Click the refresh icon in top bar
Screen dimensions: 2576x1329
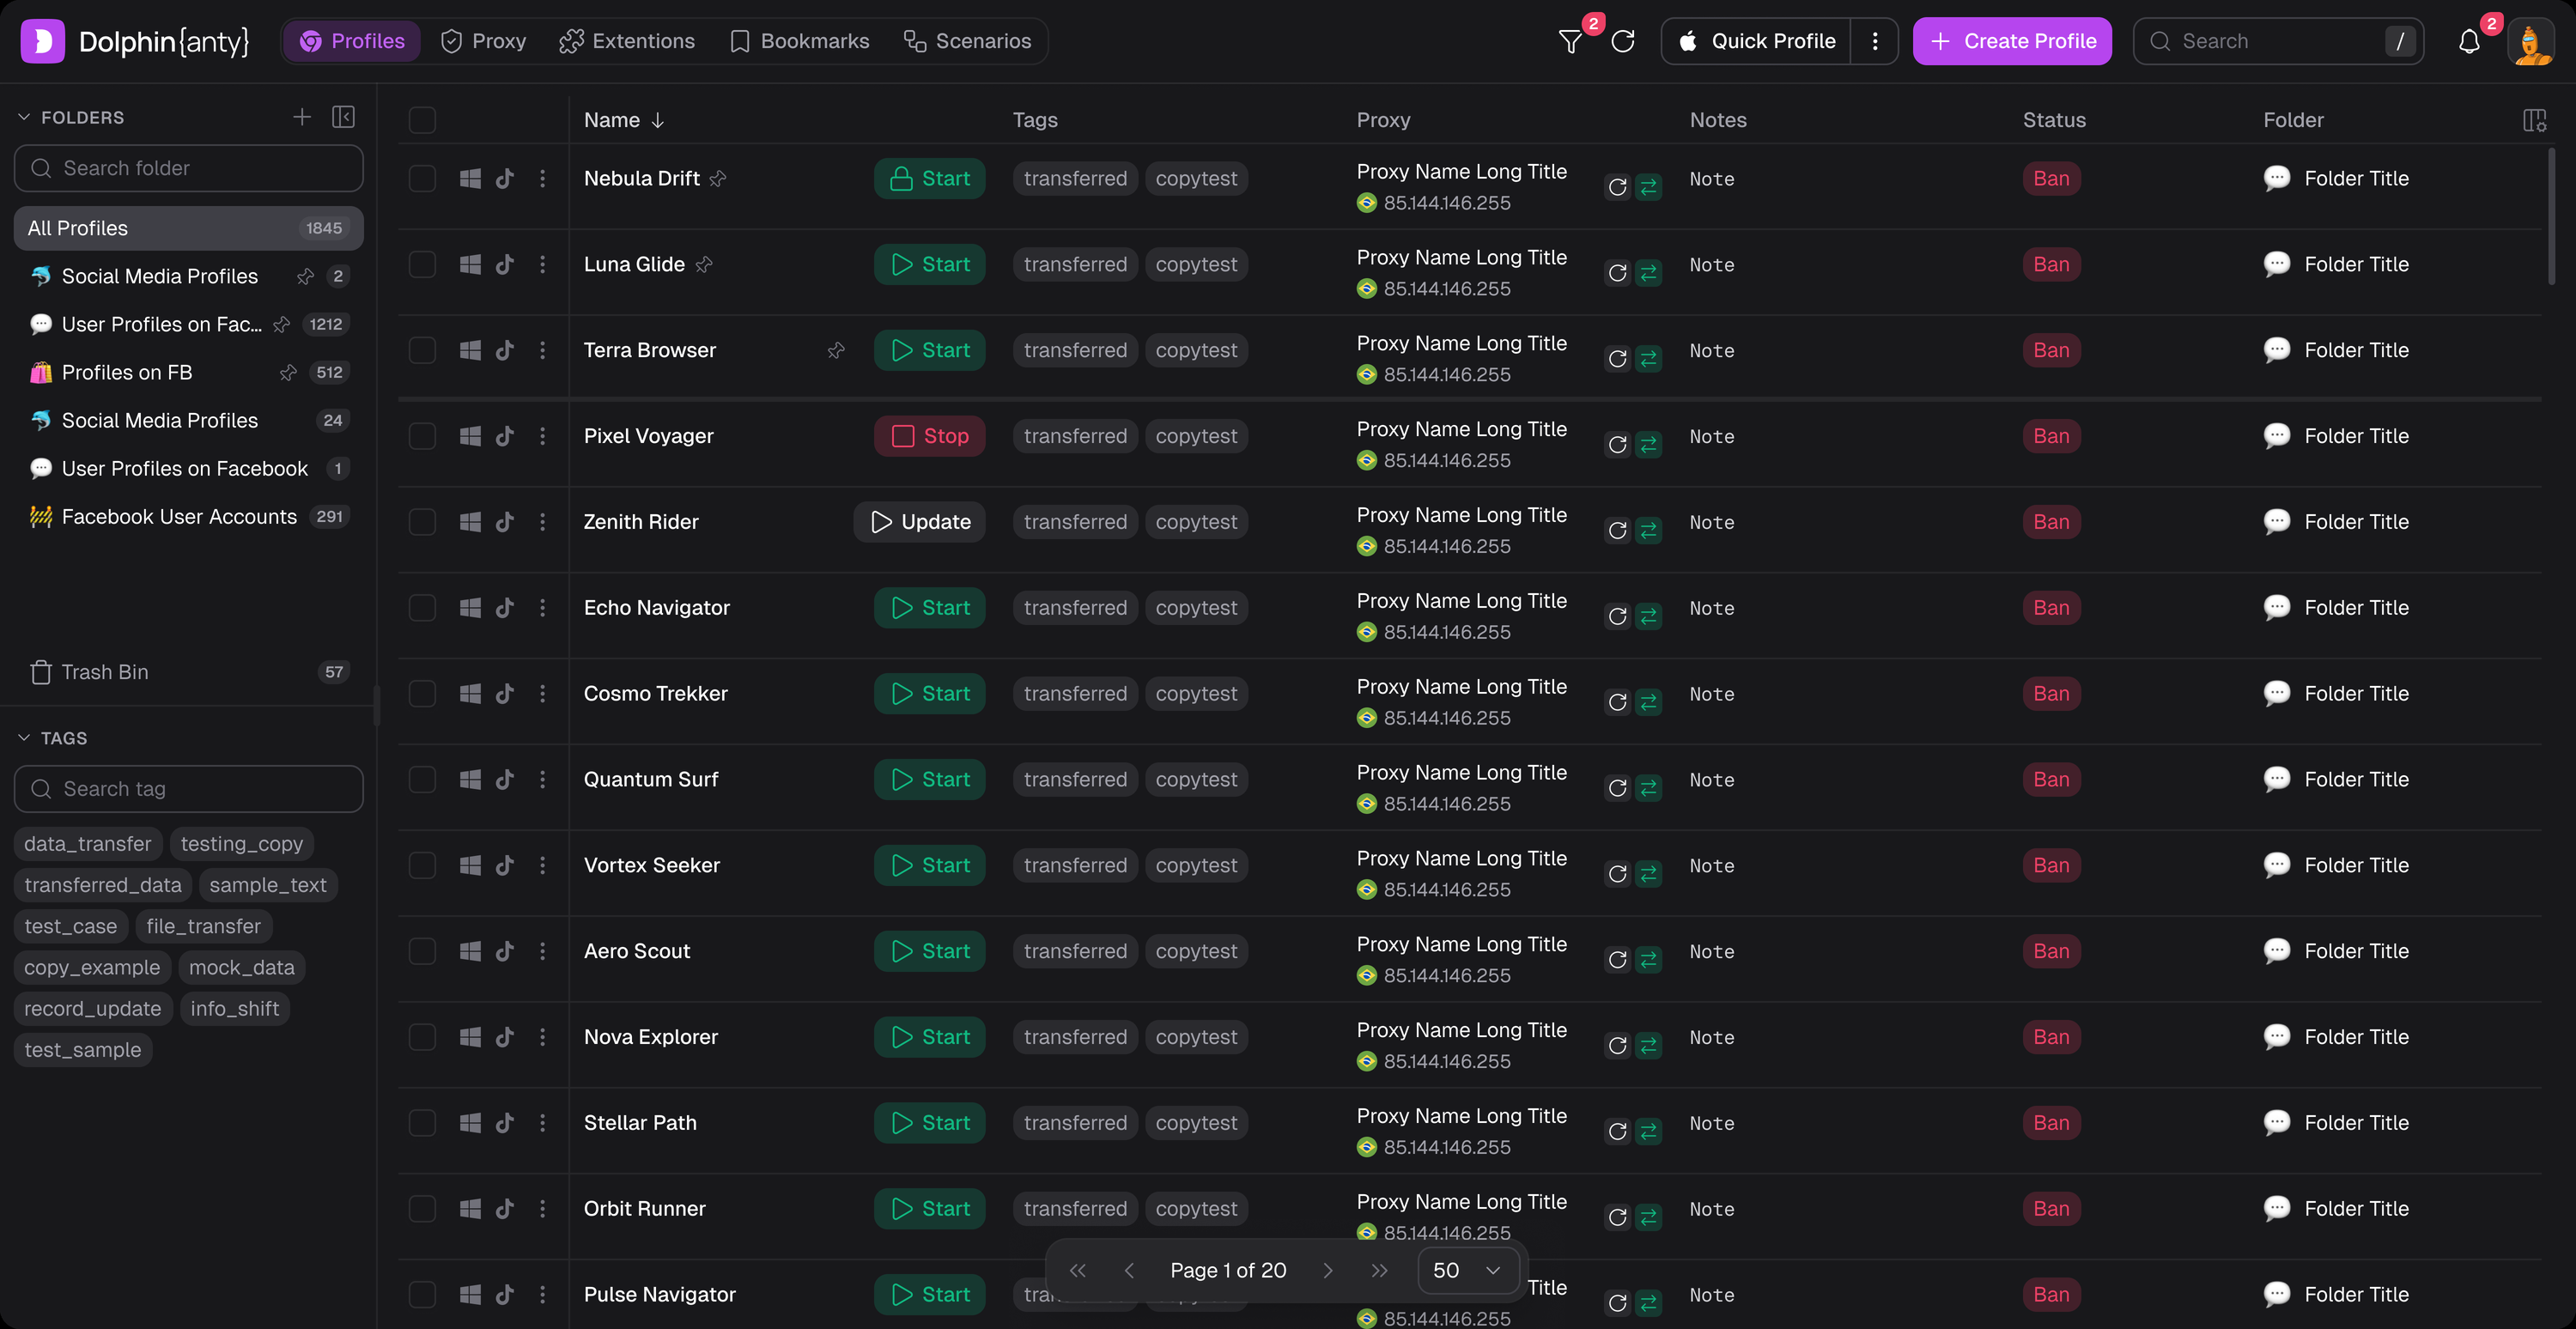pos(1623,41)
